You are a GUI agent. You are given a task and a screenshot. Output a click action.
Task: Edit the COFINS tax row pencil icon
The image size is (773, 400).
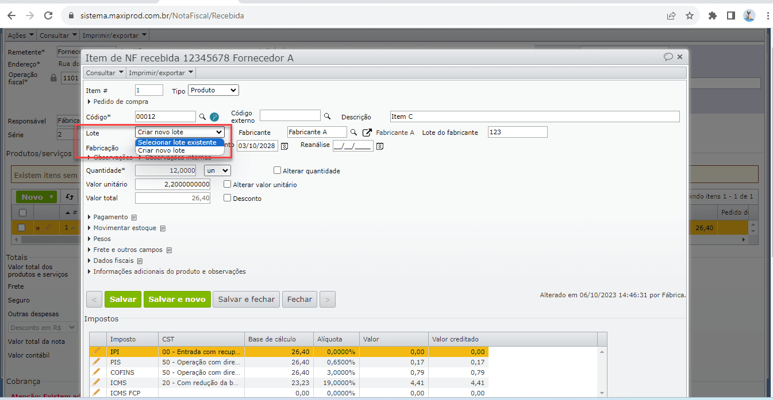point(96,372)
